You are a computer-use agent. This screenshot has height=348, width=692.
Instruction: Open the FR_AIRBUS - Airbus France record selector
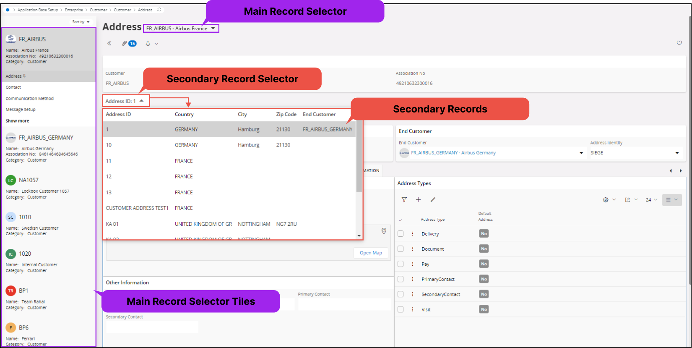click(x=181, y=29)
